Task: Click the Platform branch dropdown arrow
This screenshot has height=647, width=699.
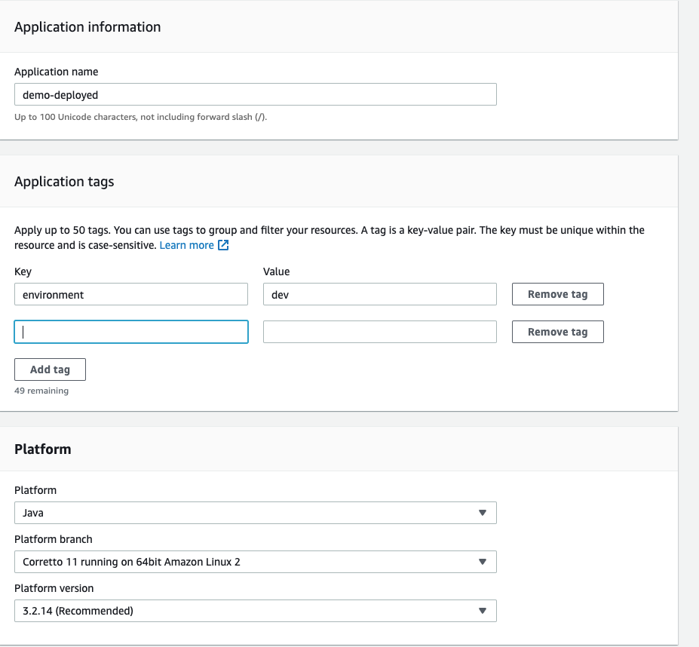Action: (483, 562)
